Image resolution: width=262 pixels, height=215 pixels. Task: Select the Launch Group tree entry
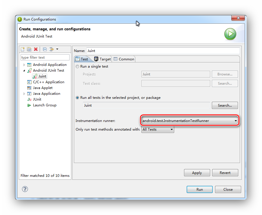click(44, 105)
